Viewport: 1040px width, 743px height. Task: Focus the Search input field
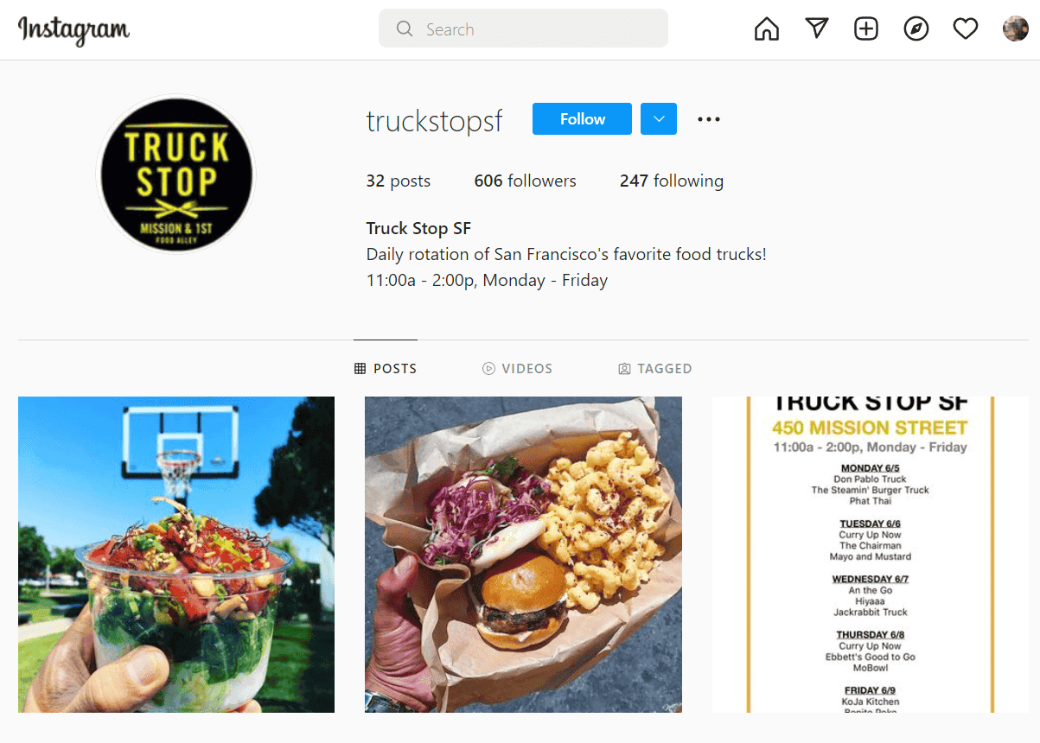tap(523, 29)
